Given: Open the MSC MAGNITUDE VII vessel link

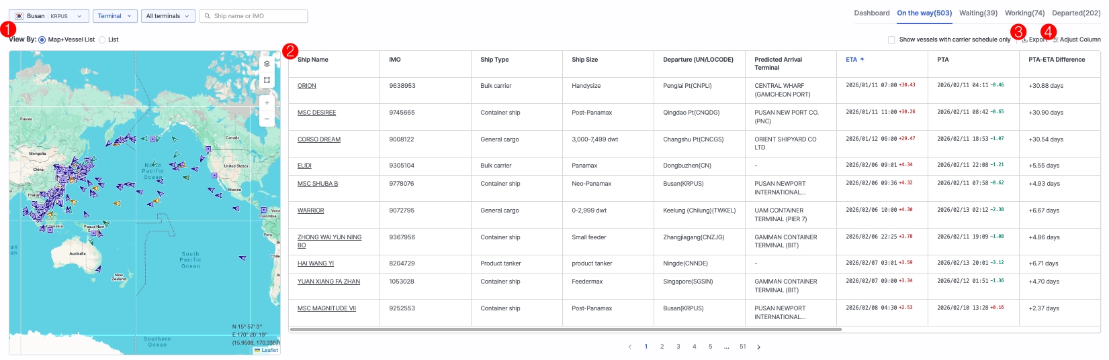Looking at the screenshot, I should coord(326,308).
